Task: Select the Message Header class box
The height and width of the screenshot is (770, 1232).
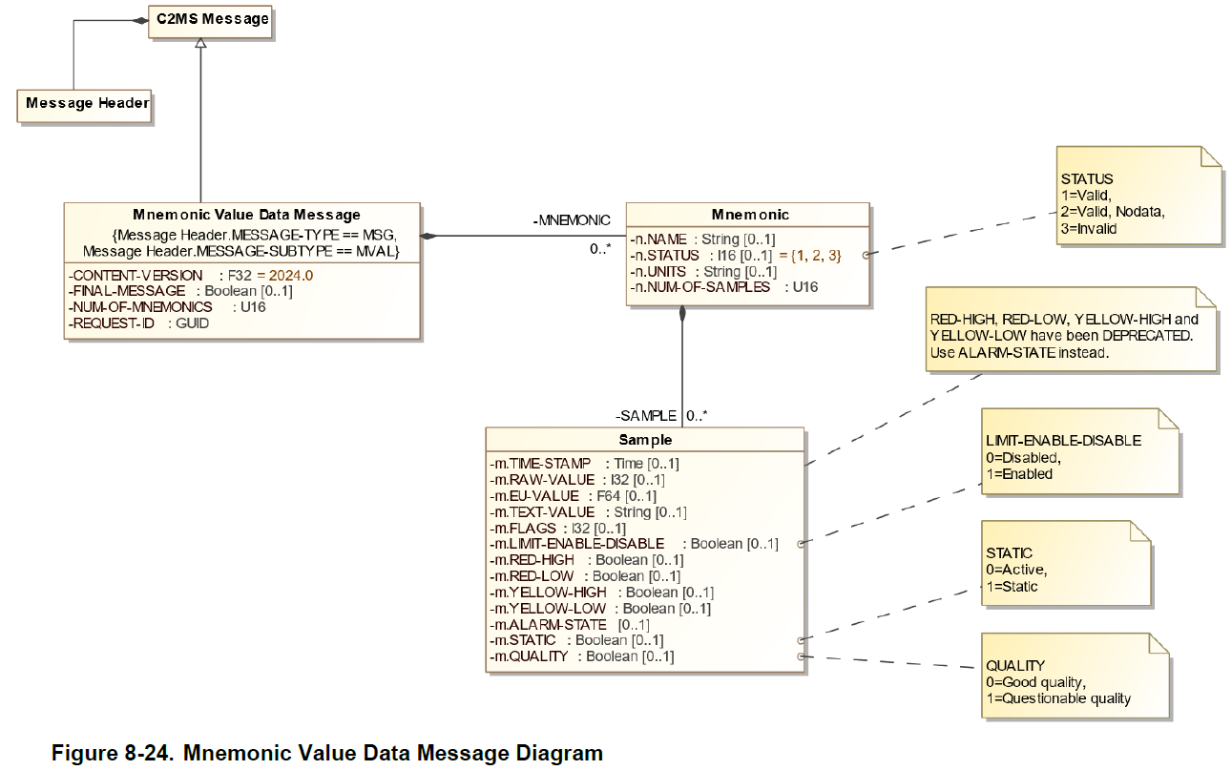Action: point(87,104)
